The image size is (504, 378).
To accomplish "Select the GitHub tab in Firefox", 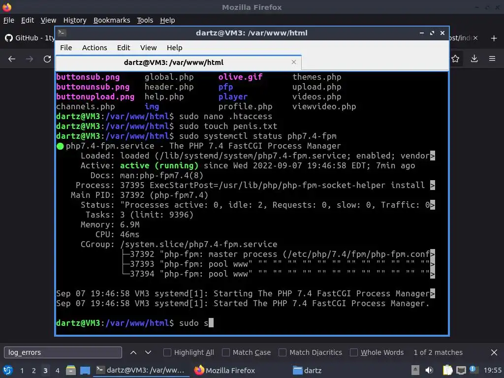I will [29, 38].
